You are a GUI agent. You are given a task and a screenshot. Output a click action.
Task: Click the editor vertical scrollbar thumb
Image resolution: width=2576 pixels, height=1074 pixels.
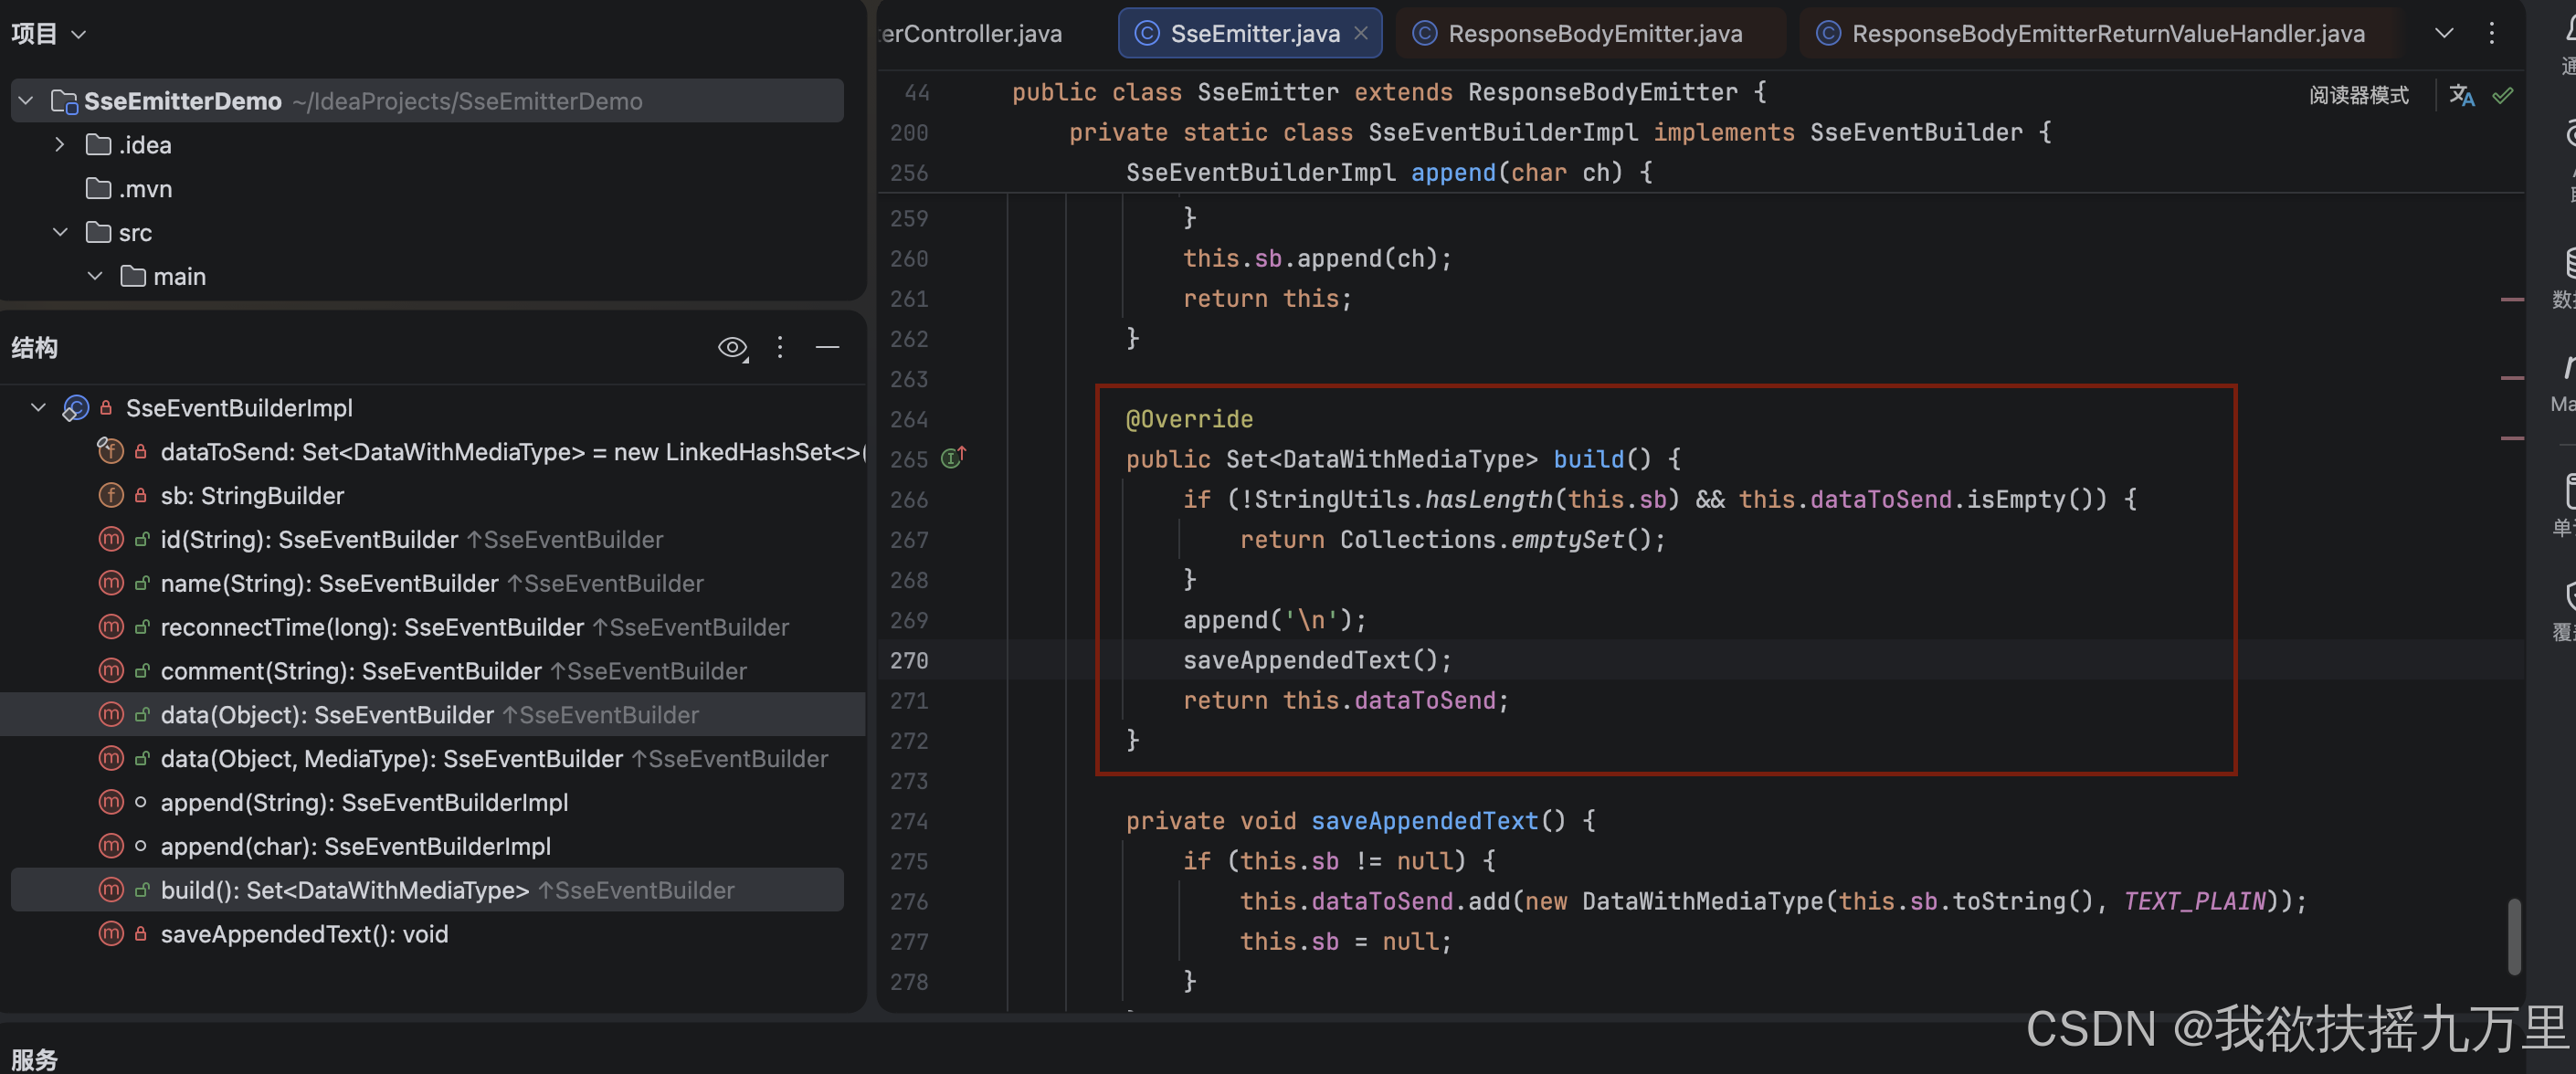click(2512, 936)
